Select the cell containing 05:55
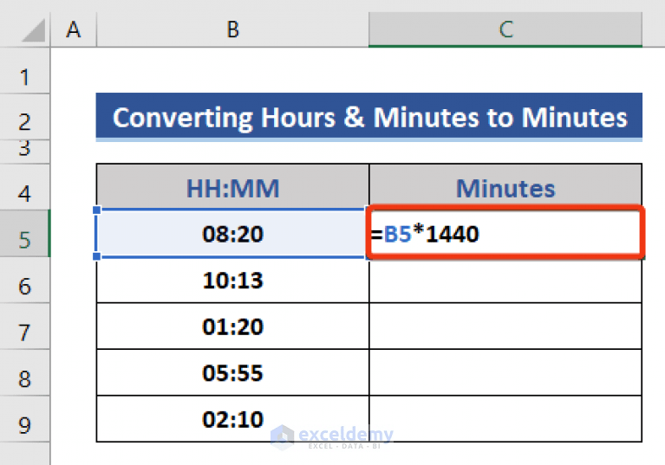Image resolution: width=665 pixels, height=465 pixels. pos(233,372)
